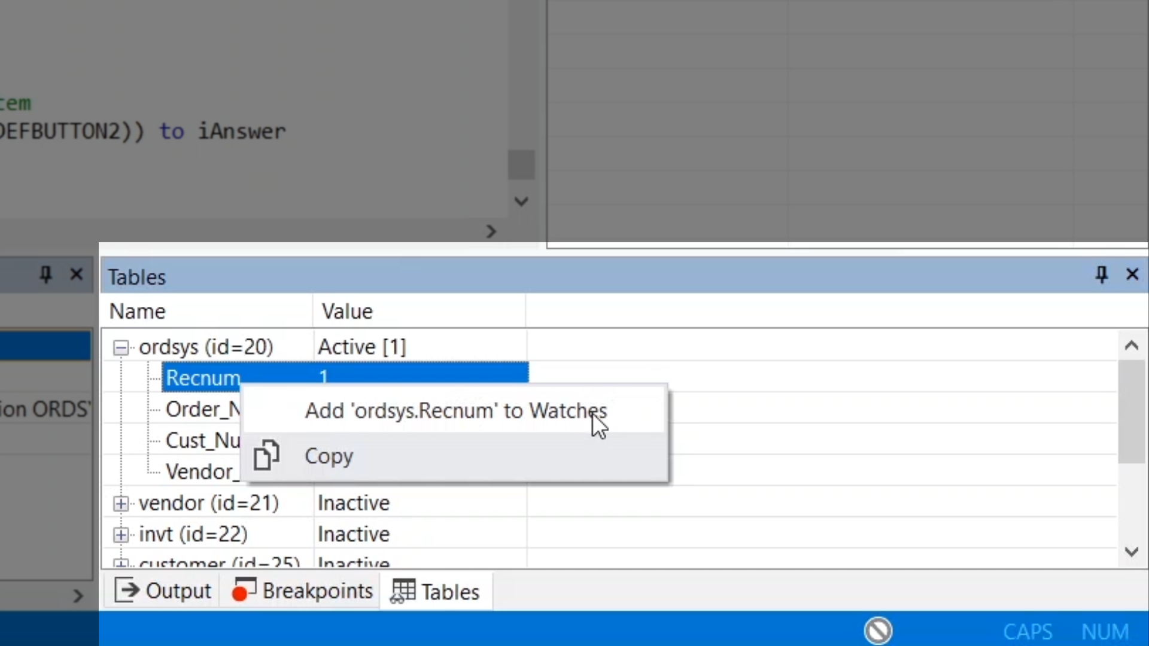Pin the Tables panel
This screenshot has width=1149, height=646.
pyautogui.click(x=1101, y=275)
